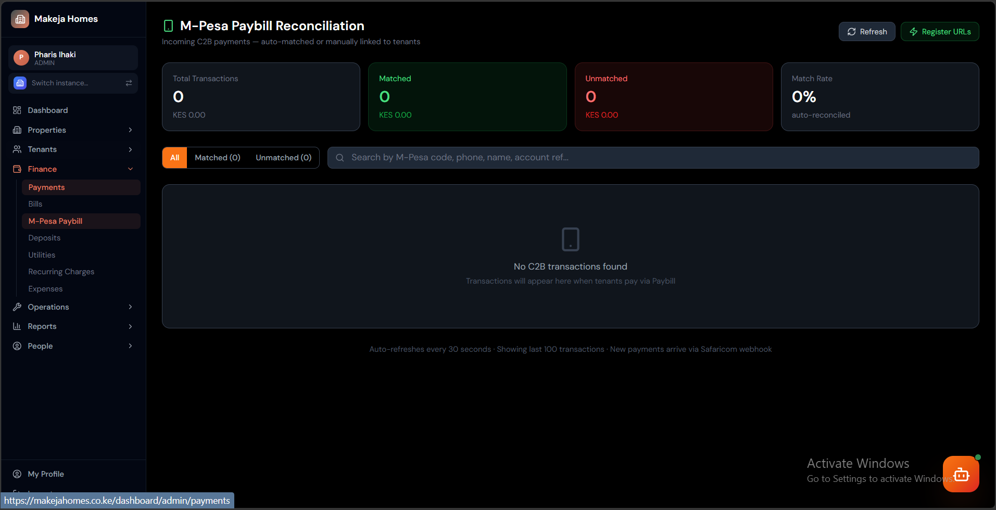The image size is (996, 510).
Task: Expand the Tenants menu chevron
Action: point(130,149)
